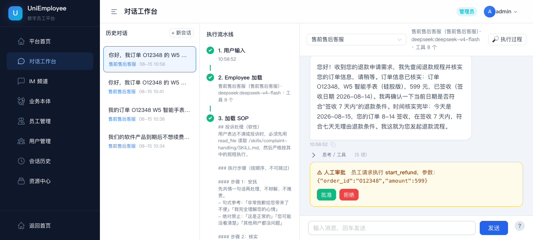Click the 对话工作台 page title
533x240 pixels.
pyautogui.click(x=141, y=12)
